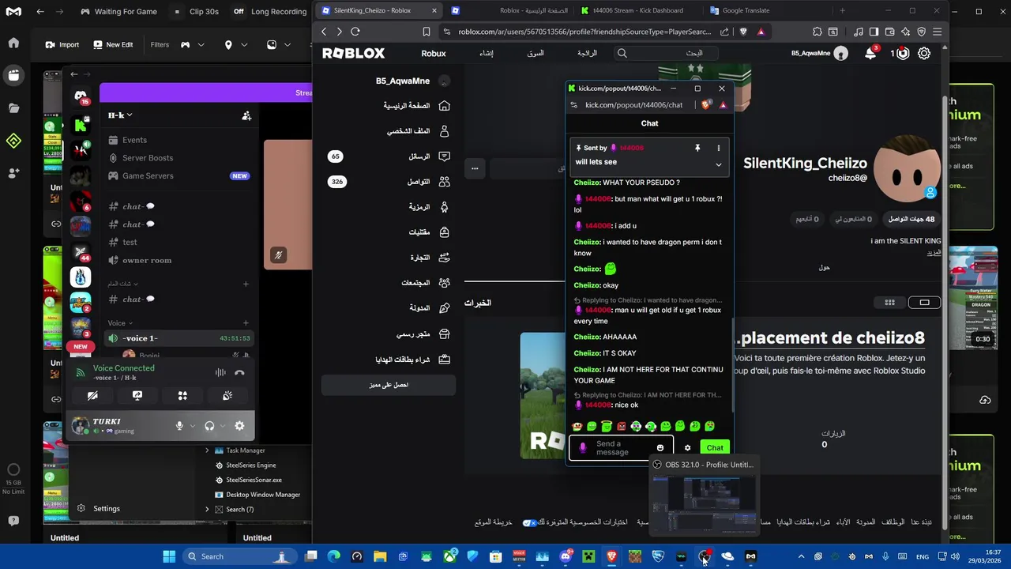The height and width of the screenshot is (569, 1011).
Task: Open Roblox notifications bell
Action: click(x=870, y=53)
